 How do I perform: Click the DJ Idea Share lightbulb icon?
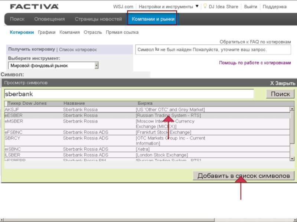click(205, 6)
